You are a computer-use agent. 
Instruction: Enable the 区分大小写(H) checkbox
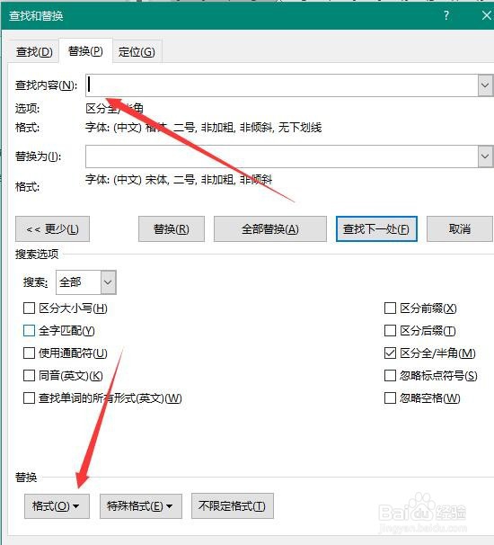[x=29, y=308]
